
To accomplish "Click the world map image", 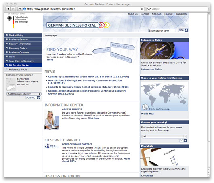I will [164, 96].
